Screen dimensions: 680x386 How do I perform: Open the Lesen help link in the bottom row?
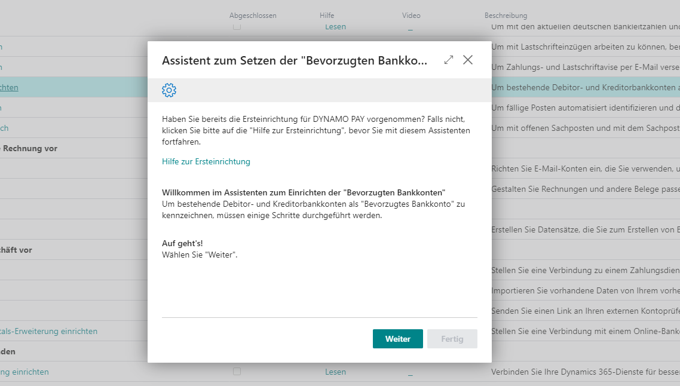(x=336, y=372)
